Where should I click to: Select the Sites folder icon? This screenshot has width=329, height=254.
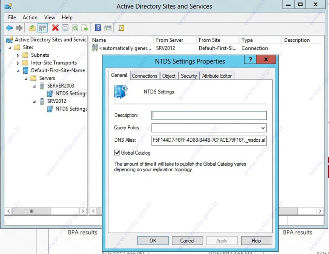[x=17, y=47]
